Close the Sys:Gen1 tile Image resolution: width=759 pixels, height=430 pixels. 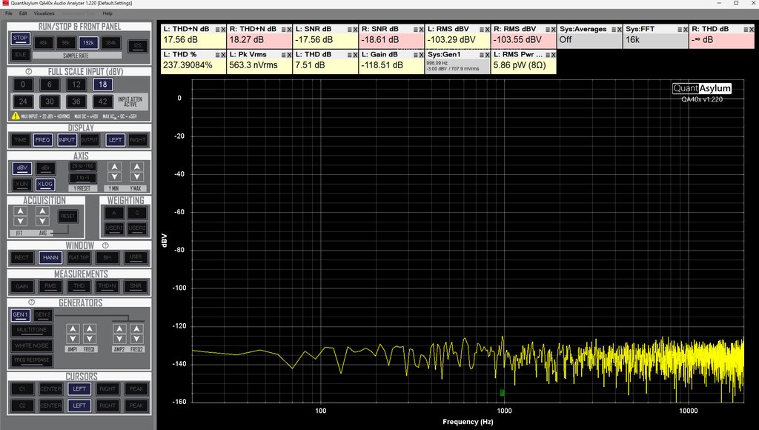tap(488, 55)
